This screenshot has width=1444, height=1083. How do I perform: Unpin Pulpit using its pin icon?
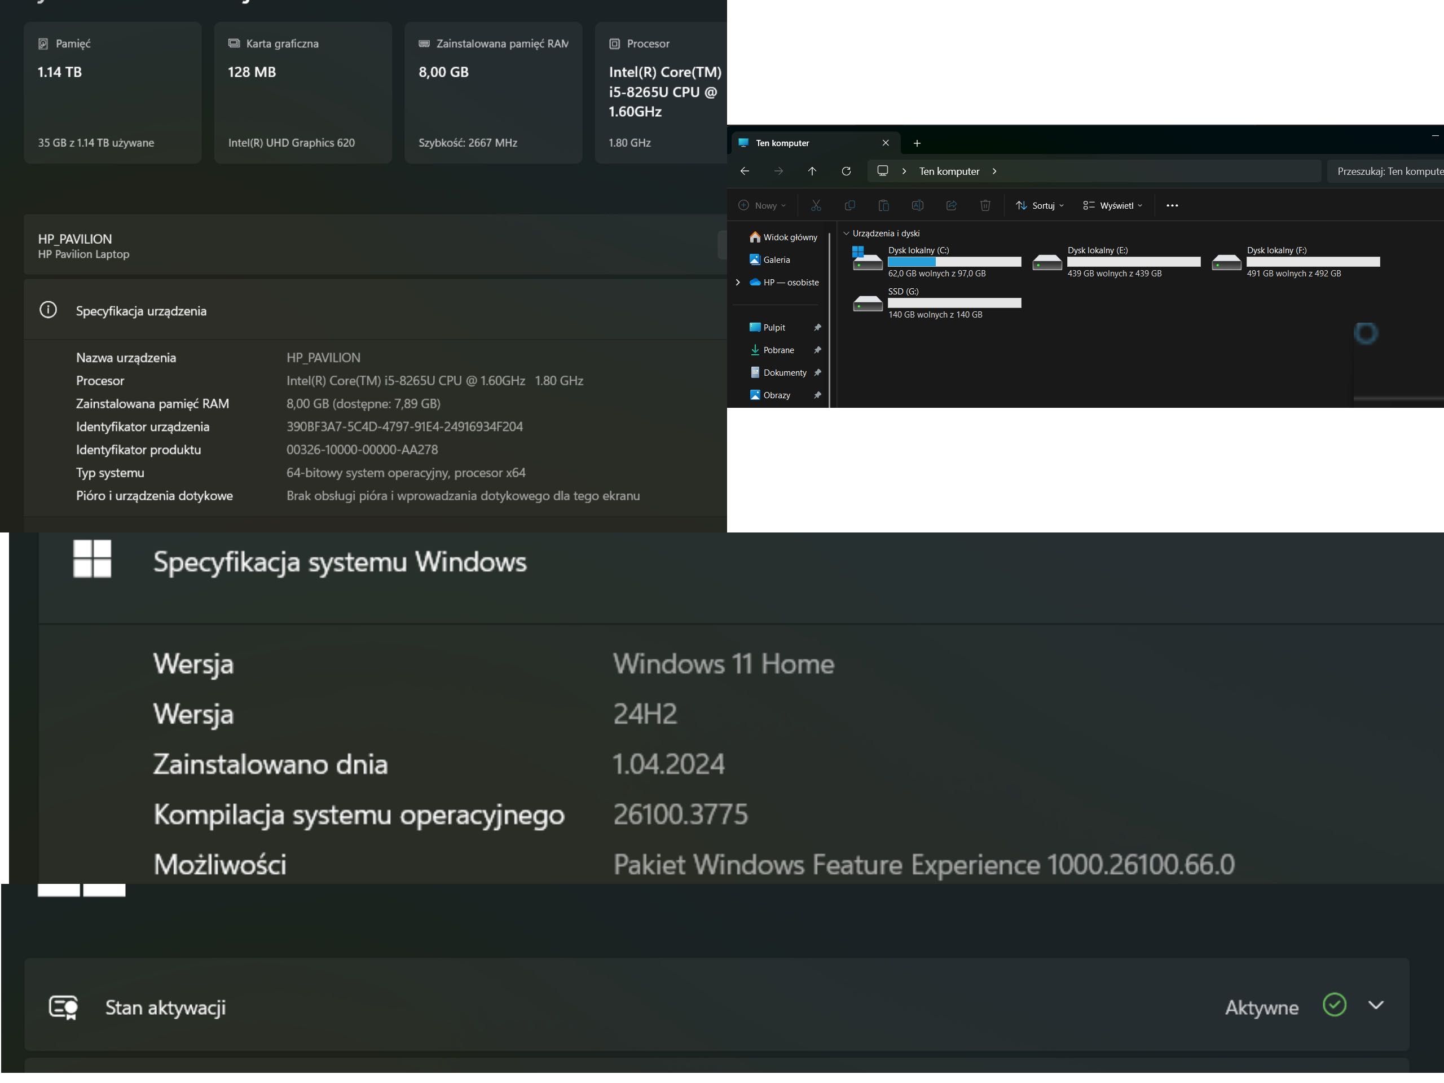[817, 328]
